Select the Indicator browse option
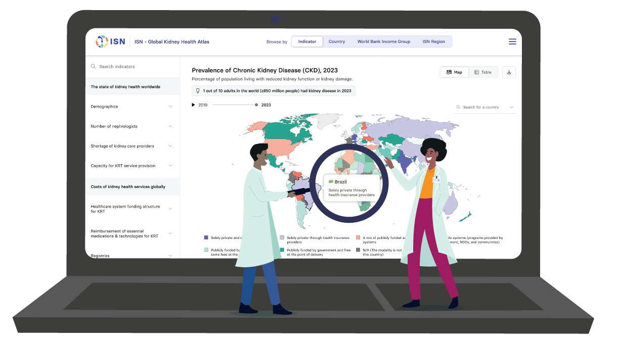The image size is (619, 343). pyautogui.click(x=307, y=42)
